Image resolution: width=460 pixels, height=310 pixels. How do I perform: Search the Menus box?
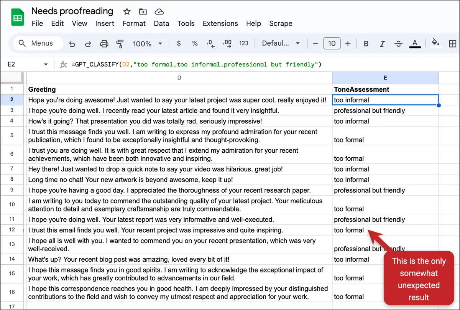38,43
